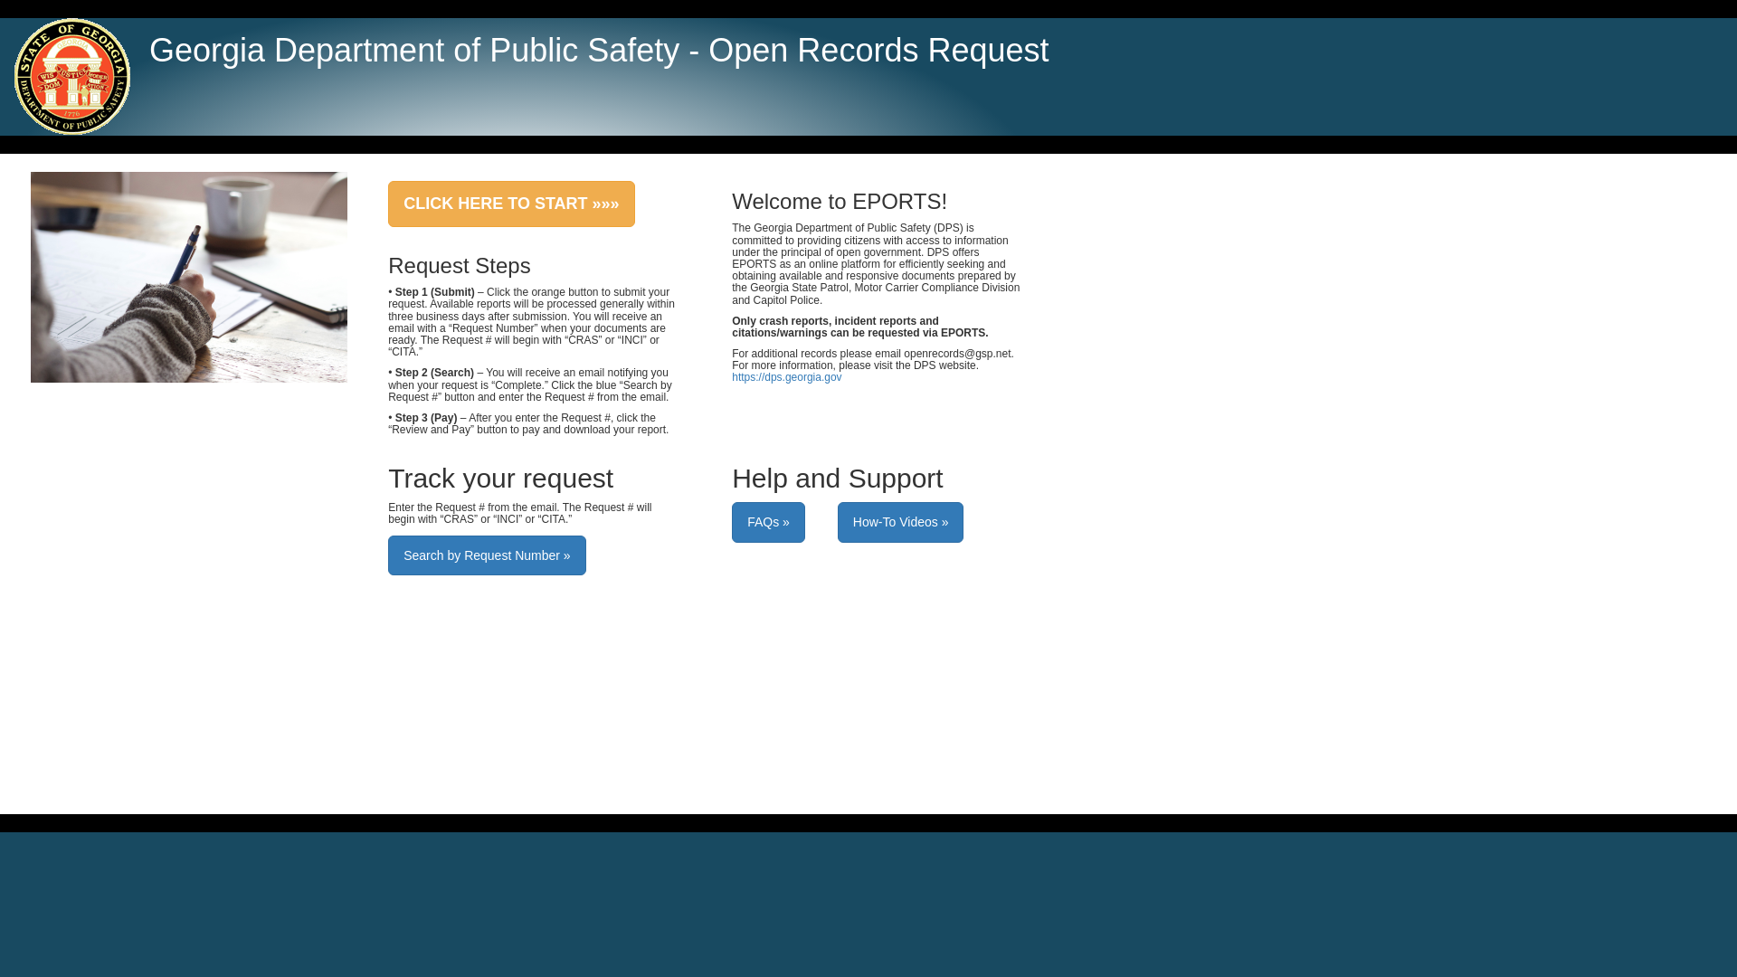Click the Step 3 (Pay) text

click(426, 418)
